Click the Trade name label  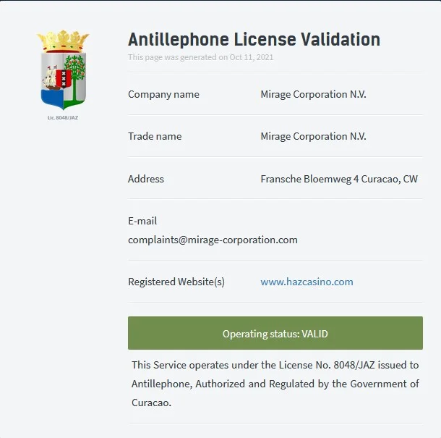tap(155, 136)
